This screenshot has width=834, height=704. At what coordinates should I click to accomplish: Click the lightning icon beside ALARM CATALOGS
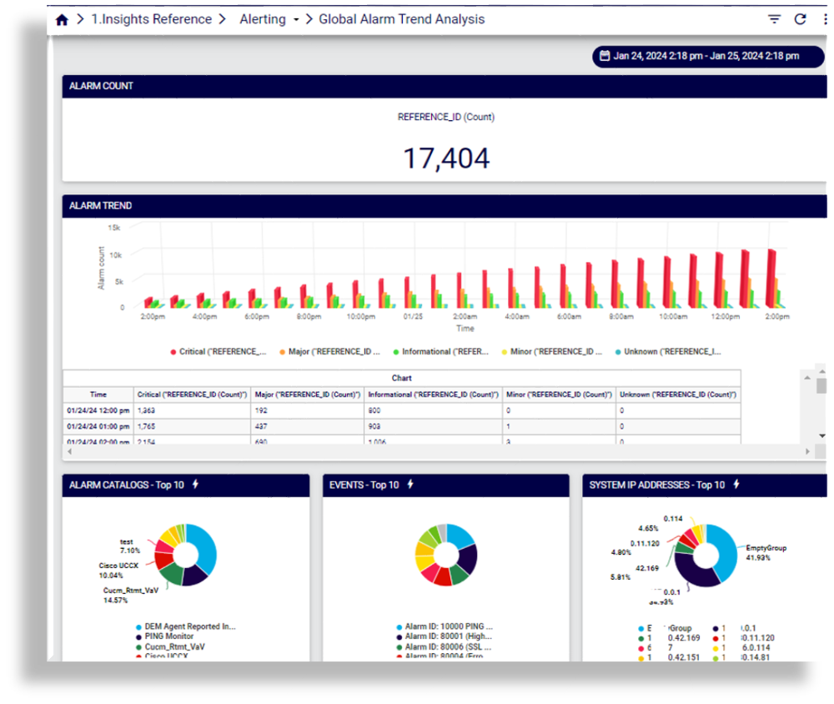pos(195,485)
